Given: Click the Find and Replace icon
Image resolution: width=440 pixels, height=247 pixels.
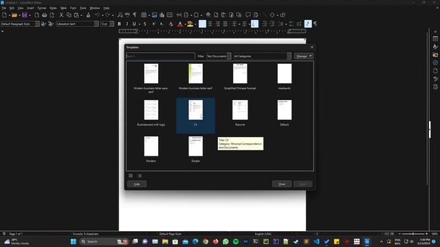Looking at the screenshot, I should [x=120, y=15].
